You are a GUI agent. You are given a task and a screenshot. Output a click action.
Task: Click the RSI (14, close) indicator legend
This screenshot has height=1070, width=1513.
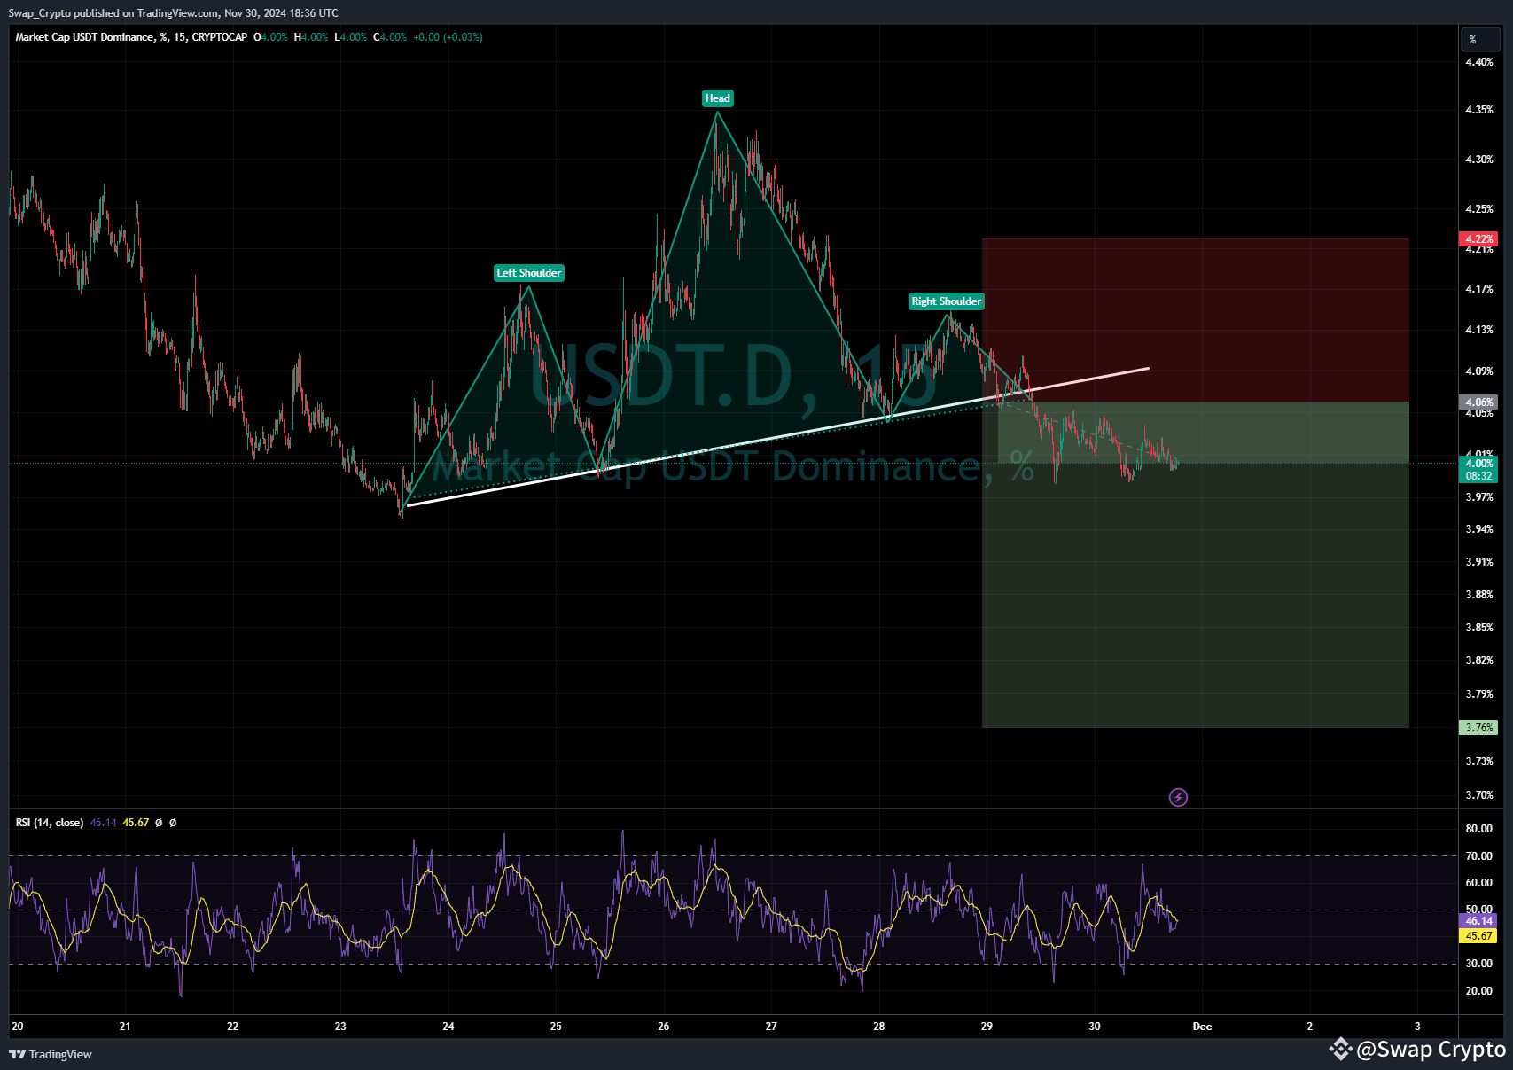click(50, 823)
